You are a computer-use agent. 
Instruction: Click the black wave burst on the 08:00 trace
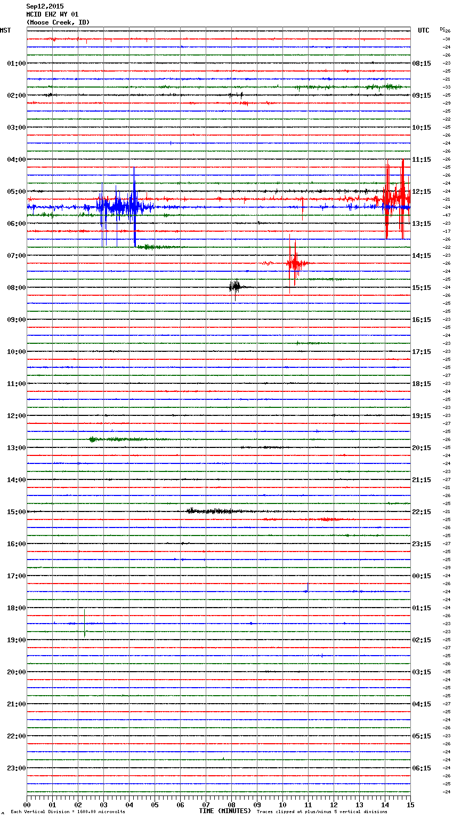coord(234,287)
